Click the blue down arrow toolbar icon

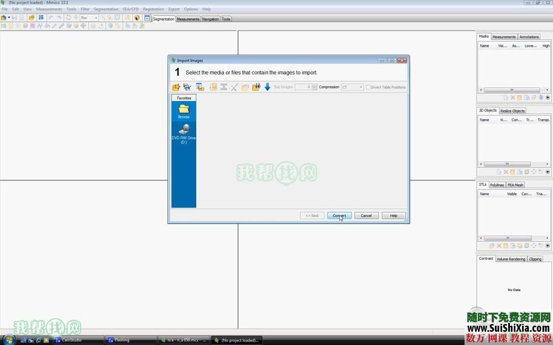[267, 87]
